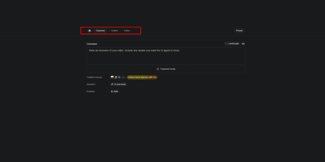The width and height of the screenshot is (325, 162).
Task: Go to the home icon
Action: (89, 31)
